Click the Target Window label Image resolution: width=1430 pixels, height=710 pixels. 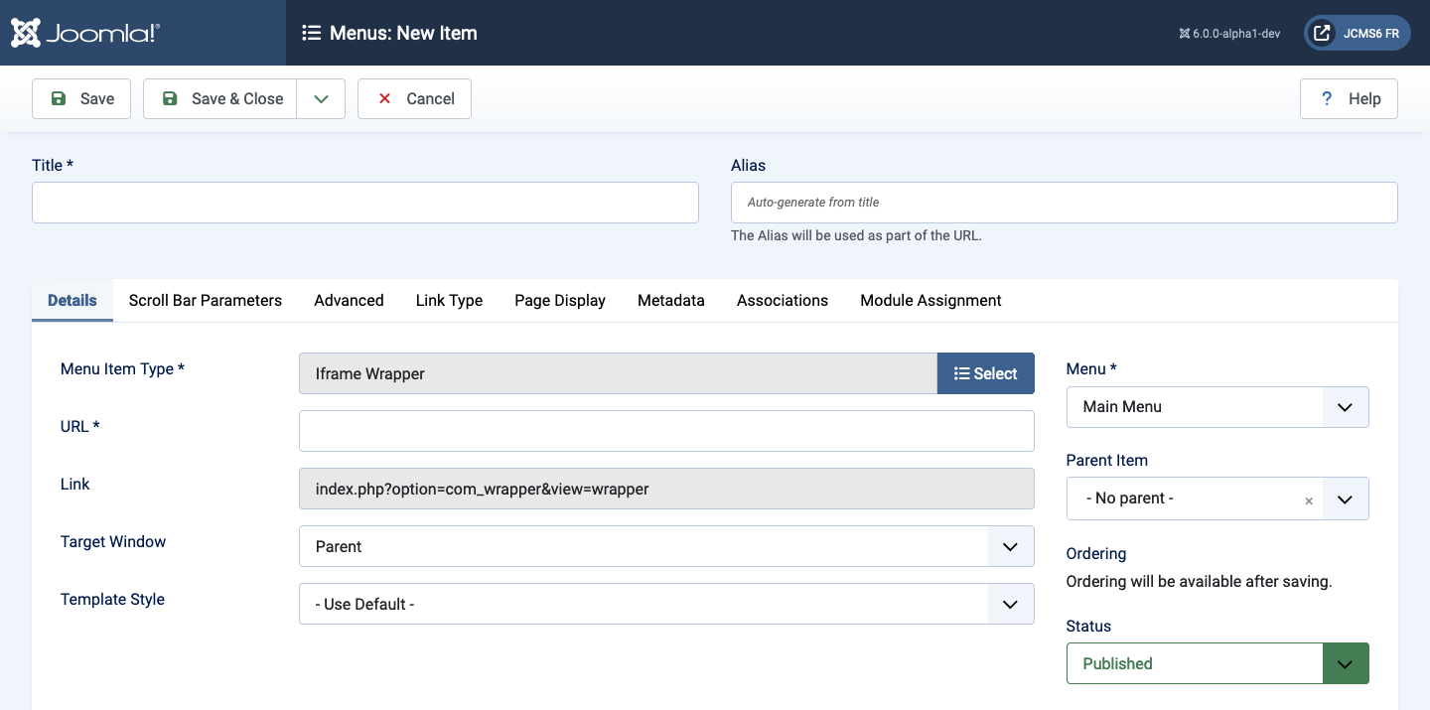coord(113,541)
